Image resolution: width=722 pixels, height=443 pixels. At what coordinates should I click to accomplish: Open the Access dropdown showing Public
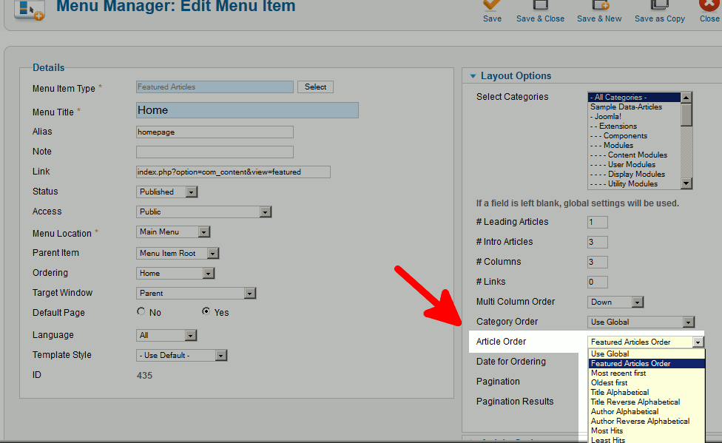click(x=204, y=212)
